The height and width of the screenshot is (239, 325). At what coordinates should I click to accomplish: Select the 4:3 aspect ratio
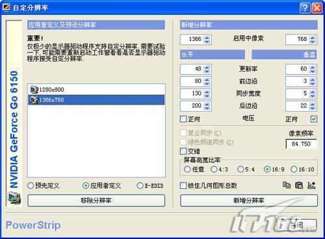pos(214,169)
